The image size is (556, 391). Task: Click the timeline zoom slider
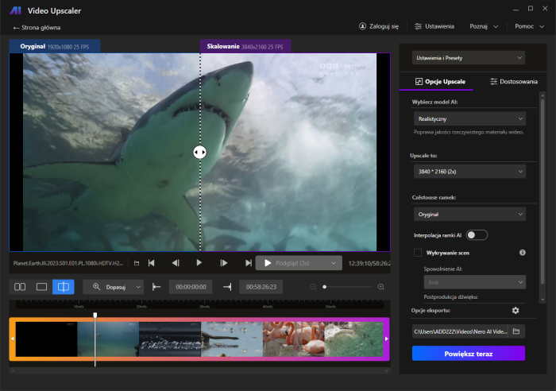pyautogui.click(x=347, y=287)
